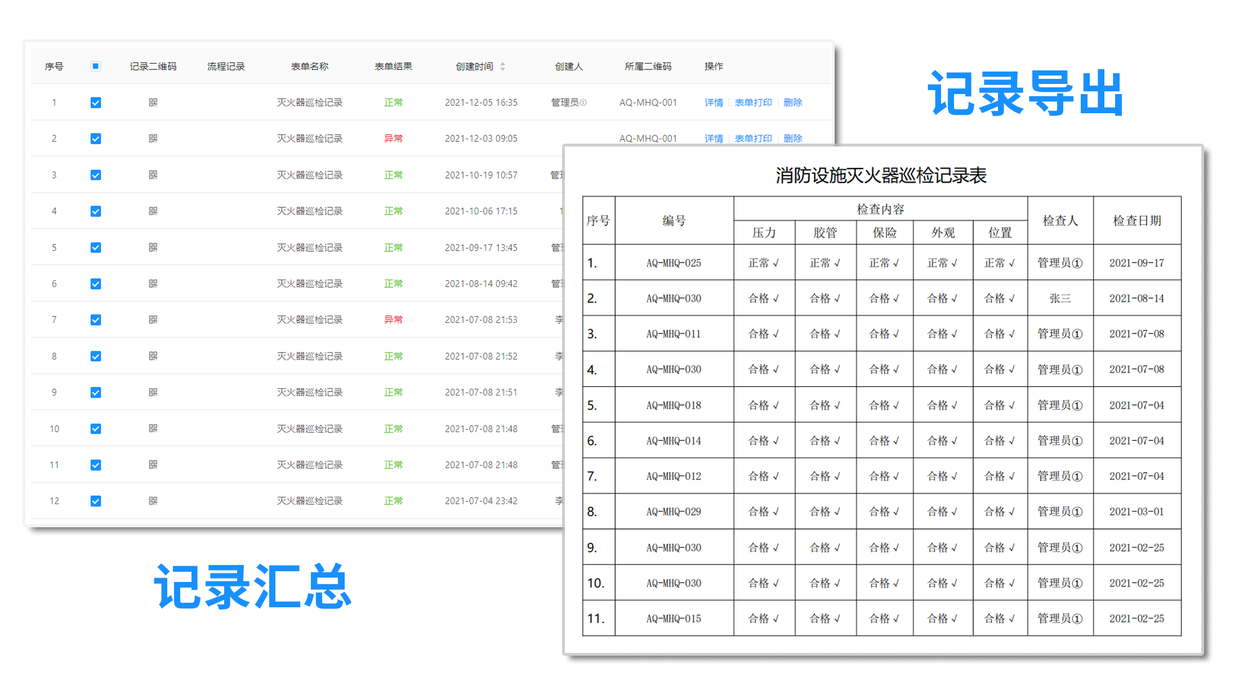Screen dimensions: 1239x676
Task: Uncheck the checkbox on row 10
Action: (96, 428)
